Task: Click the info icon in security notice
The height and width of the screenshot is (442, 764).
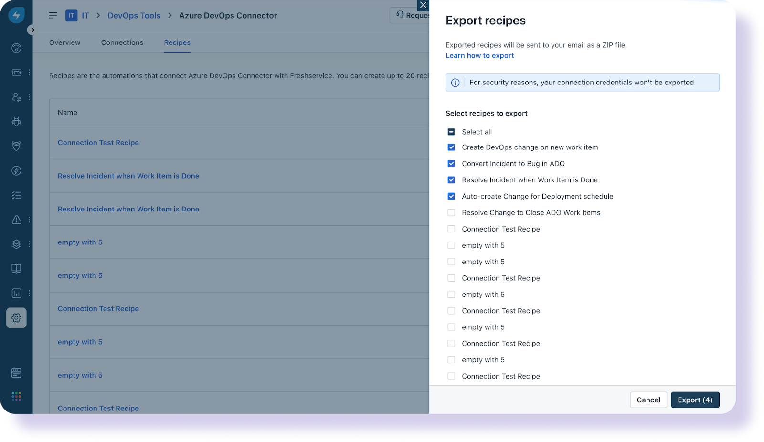Action: coord(456,83)
